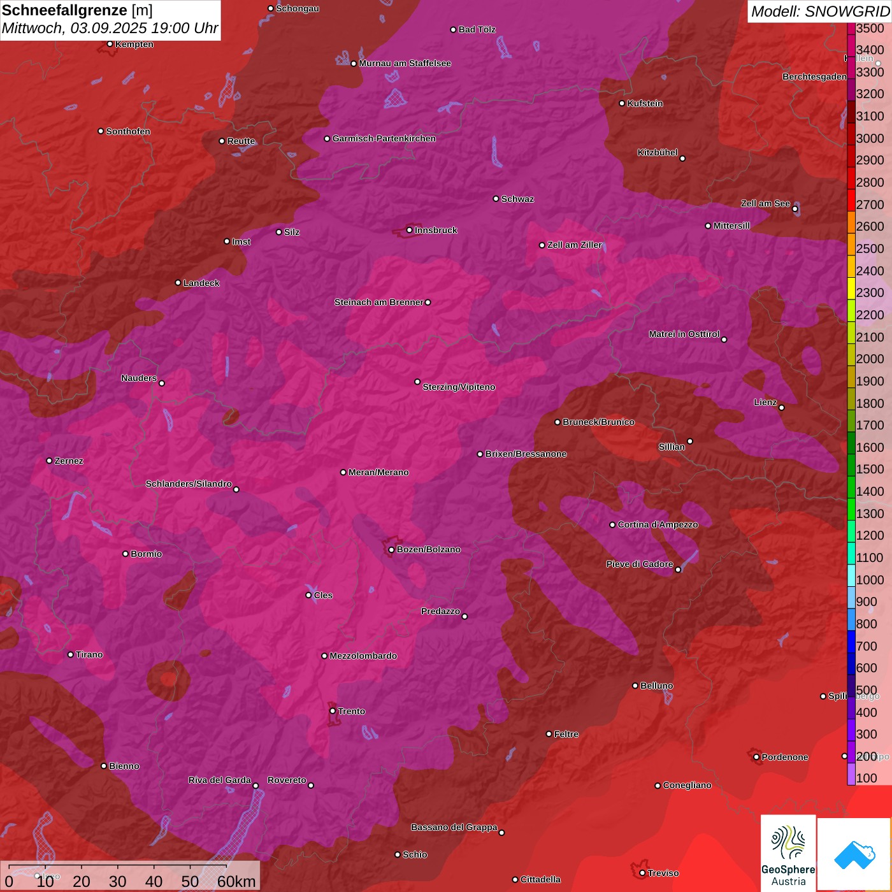The height and width of the screenshot is (892, 892).
Task: Click the Bruneck/Brunico label
Action: [598, 422]
